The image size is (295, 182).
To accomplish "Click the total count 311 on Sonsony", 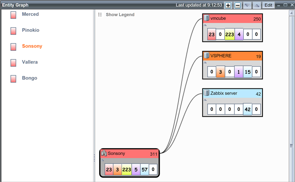I will coord(153,154).
